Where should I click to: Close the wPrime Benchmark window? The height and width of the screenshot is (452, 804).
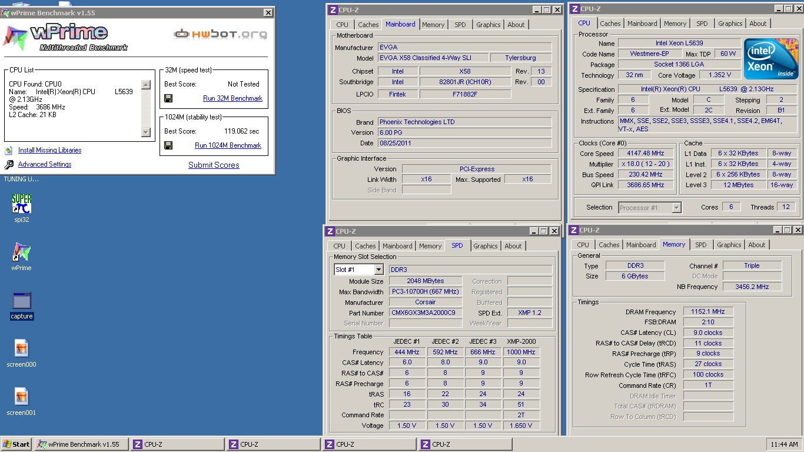268,13
